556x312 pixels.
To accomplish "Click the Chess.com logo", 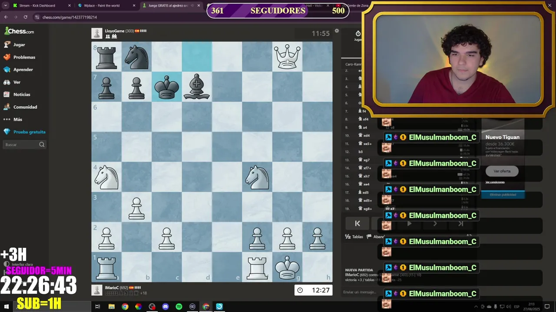I will [19, 31].
